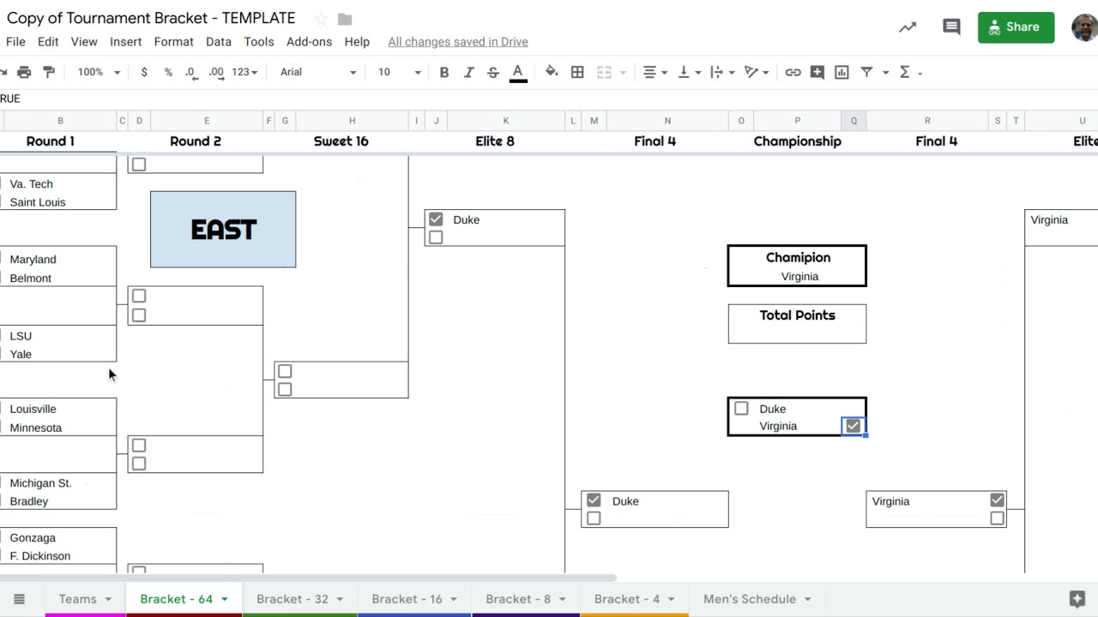Expand Bracket - 64 tab menu arrow
The width and height of the screenshot is (1098, 617).
225,599
